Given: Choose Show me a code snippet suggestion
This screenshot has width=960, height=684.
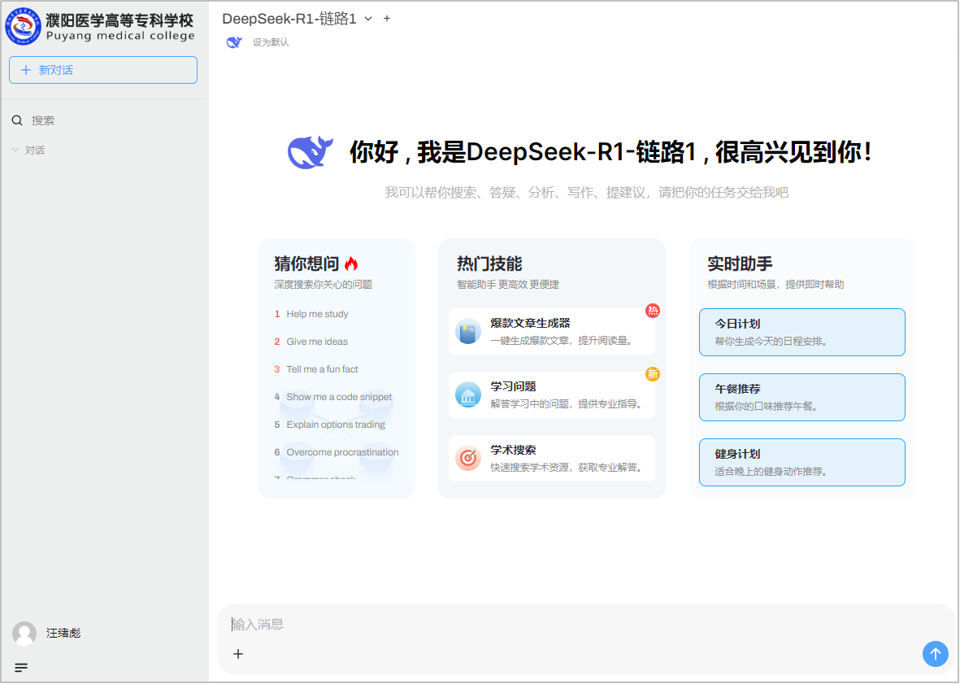Looking at the screenshot, I should tap(339, 397).
